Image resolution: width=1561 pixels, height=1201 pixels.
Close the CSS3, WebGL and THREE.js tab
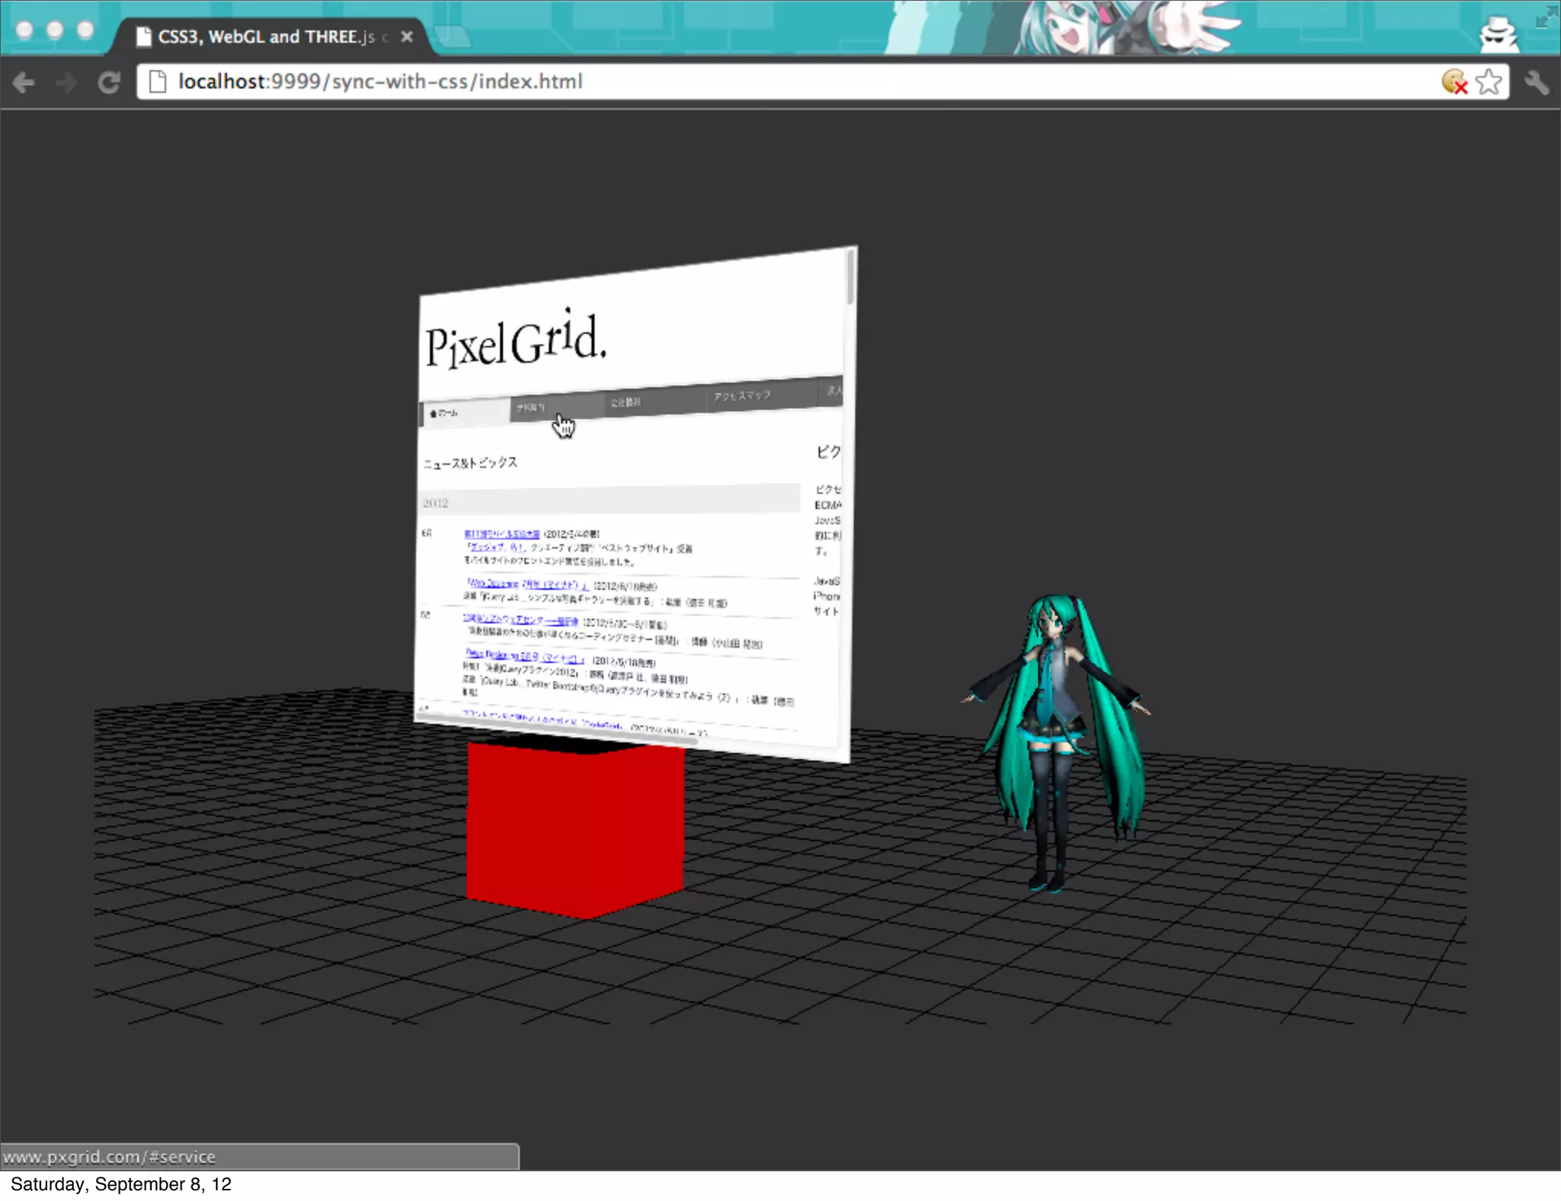point(407,37)
